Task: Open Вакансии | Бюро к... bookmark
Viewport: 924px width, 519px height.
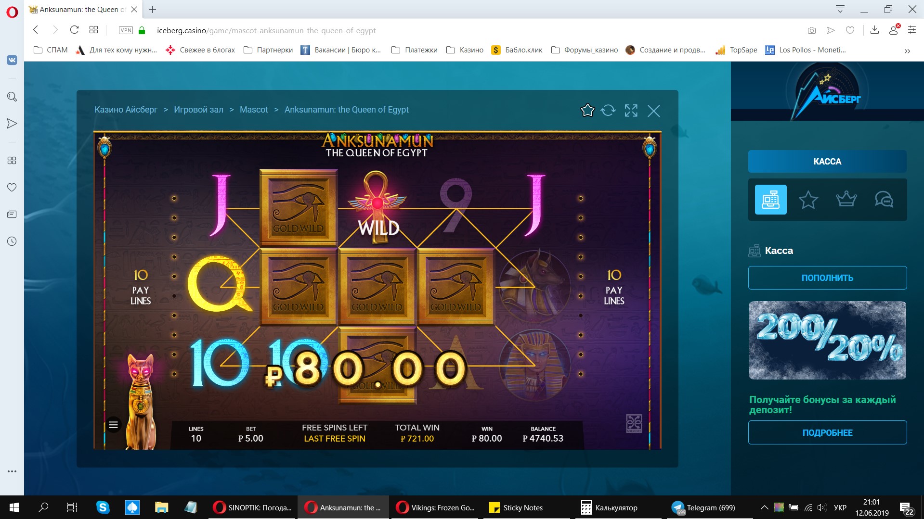Action: (340, 50)
